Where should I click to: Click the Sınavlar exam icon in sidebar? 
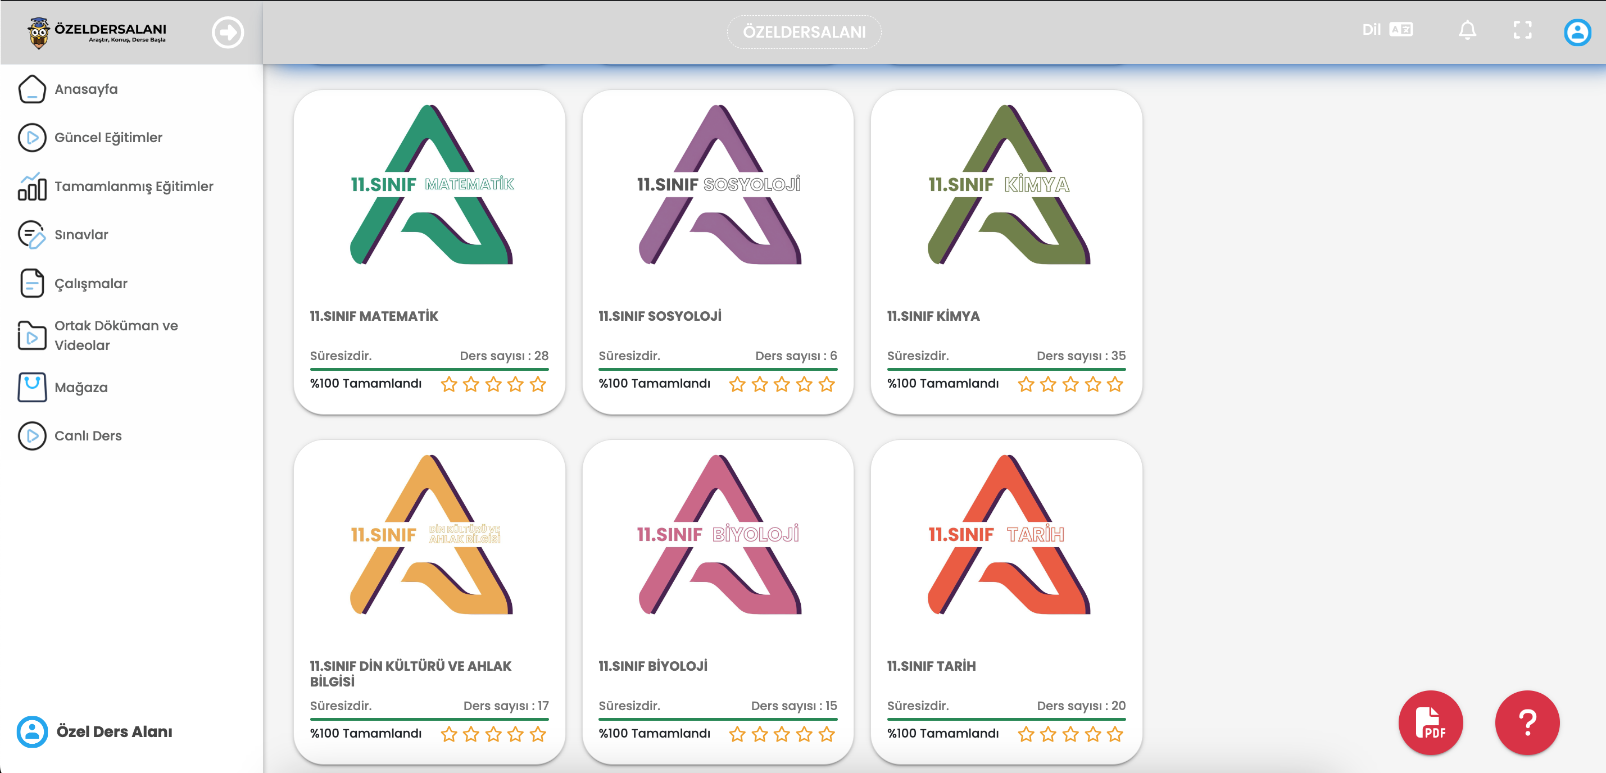[31, 235]
